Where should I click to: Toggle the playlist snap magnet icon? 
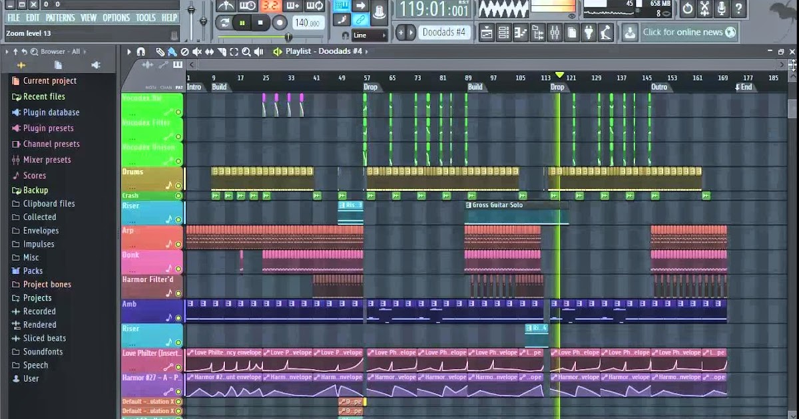pos(141,51)
